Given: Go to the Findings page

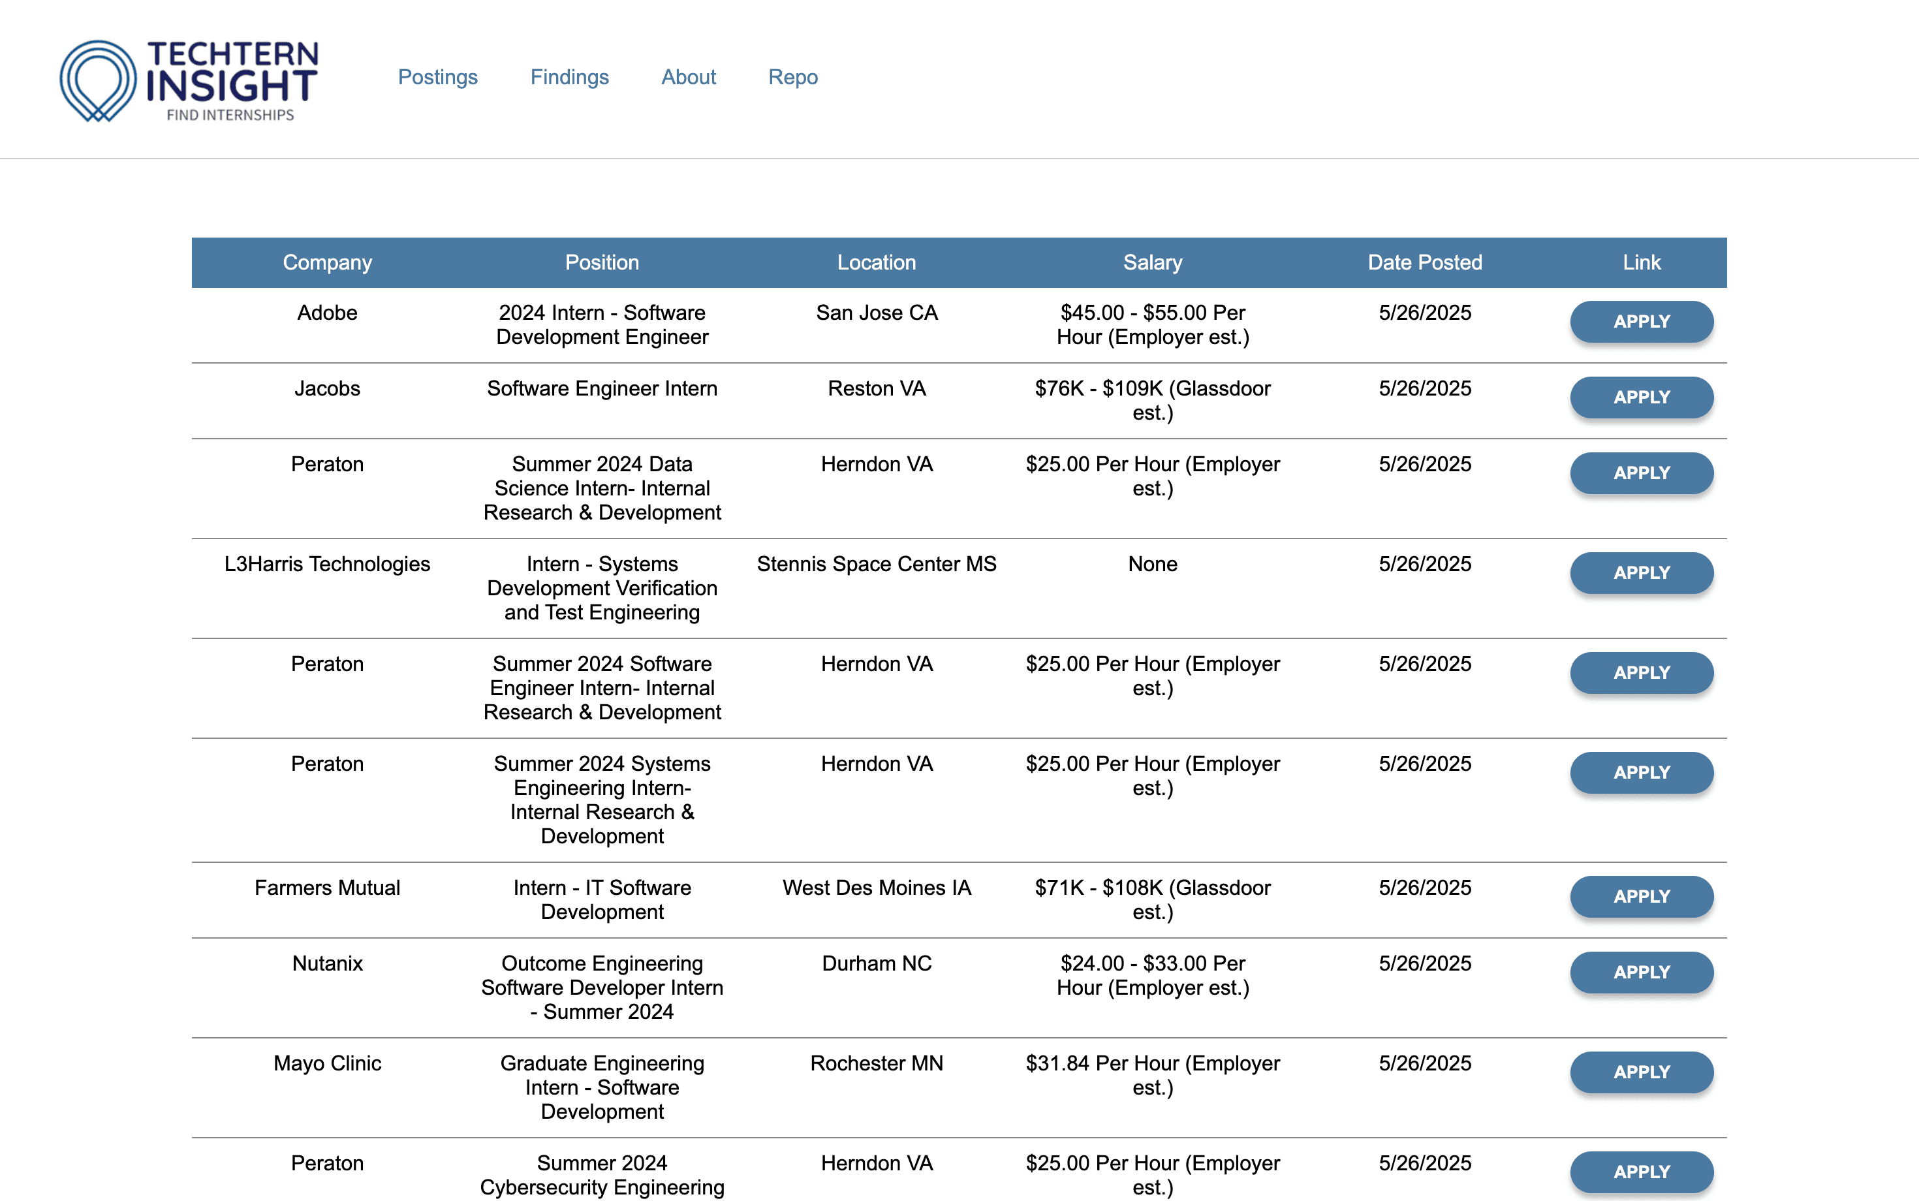Looking at the screenshot, I should (570, 77).
